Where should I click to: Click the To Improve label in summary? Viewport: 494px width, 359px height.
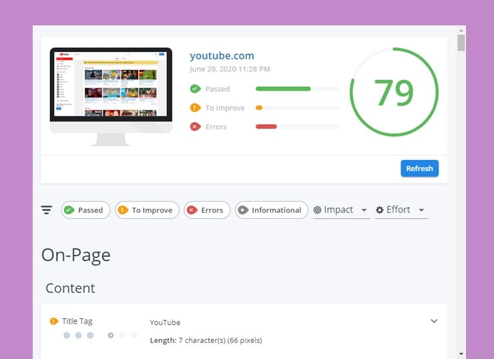(x=225, y=107)
